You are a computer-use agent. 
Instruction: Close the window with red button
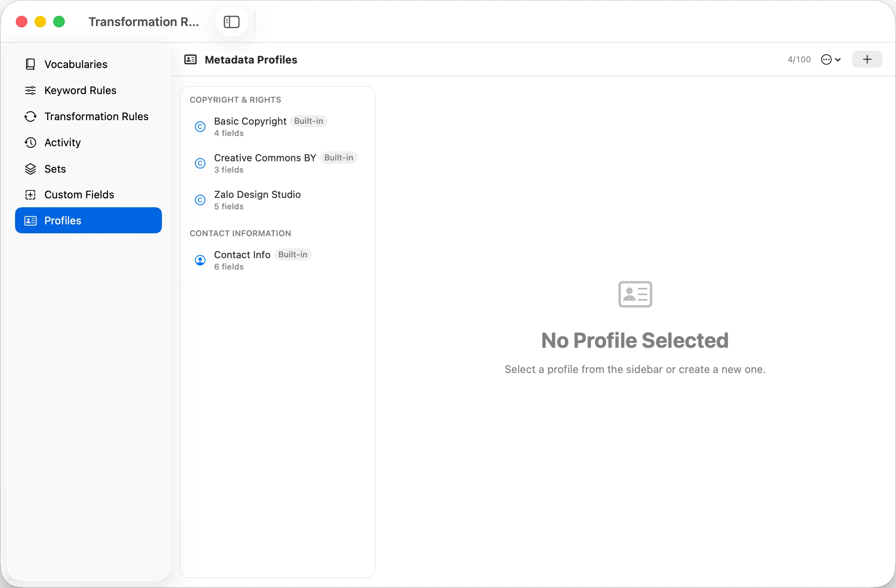(x=22, y=22)
